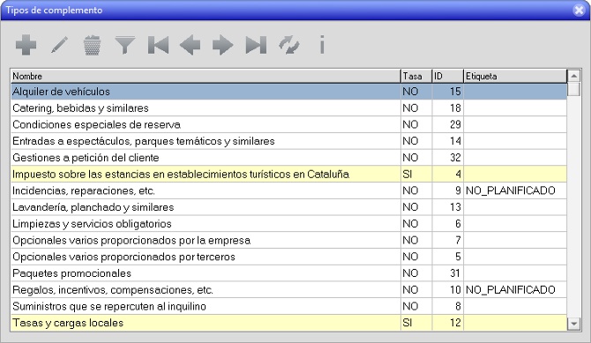Click the scrollbar up arrow
The width and height of the screenshot is (591, 343).
click(573, 76)
